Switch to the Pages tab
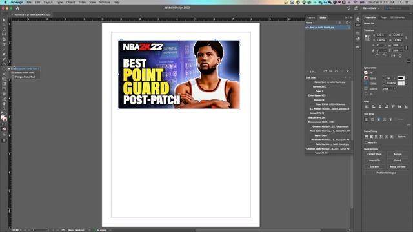This screenshot has width=413, height=232. click(x=384, y=17)
